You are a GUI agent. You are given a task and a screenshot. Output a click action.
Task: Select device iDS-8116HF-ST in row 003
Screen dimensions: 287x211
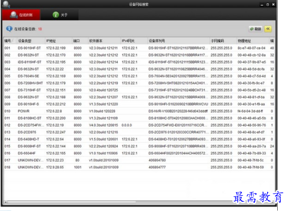30,62
